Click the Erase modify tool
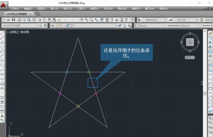Viewport: 213px width, 137px height. tap(210, 33)
